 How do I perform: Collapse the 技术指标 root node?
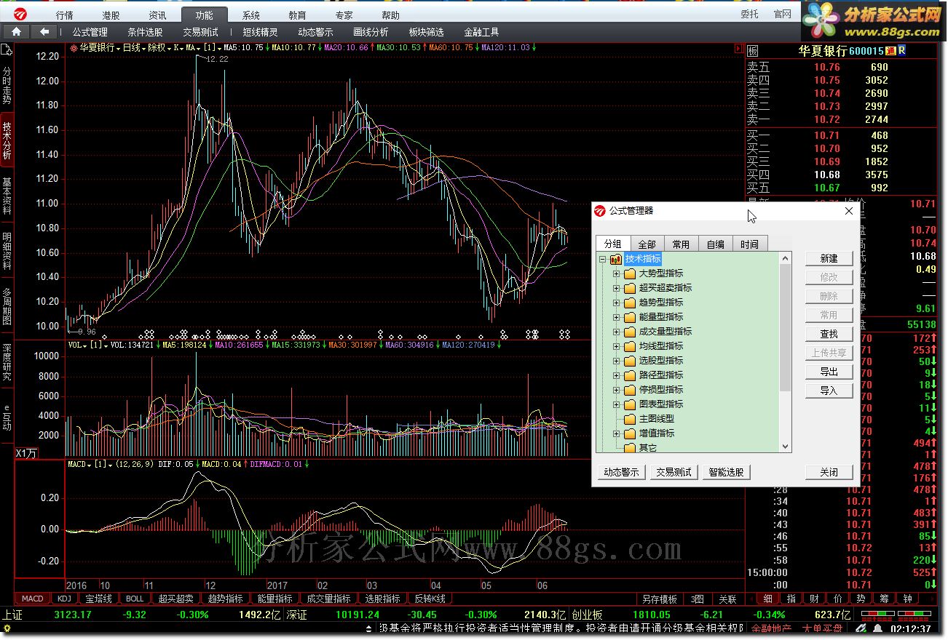pyautogui.click(x=602, y=259)
